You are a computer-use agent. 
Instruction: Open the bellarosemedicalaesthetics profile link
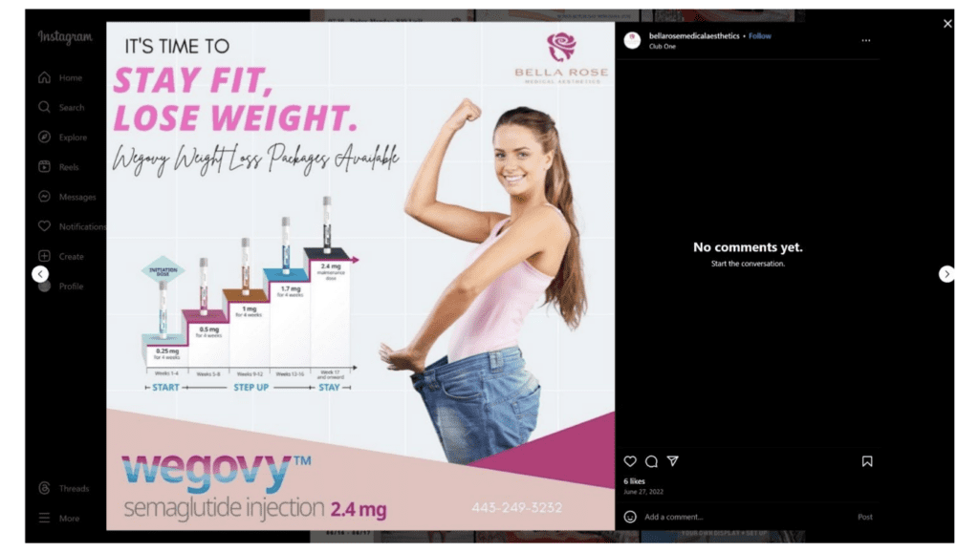pos(694,36)
